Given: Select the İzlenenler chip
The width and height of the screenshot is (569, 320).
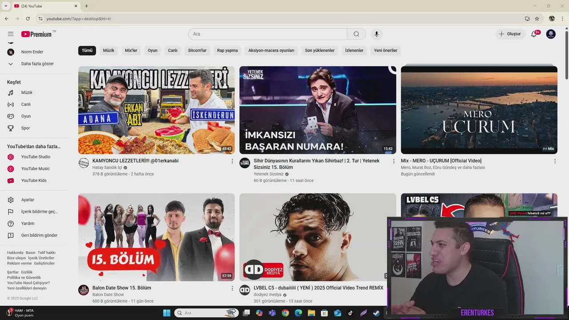Looking at the screenshot, I should point(354,51).
